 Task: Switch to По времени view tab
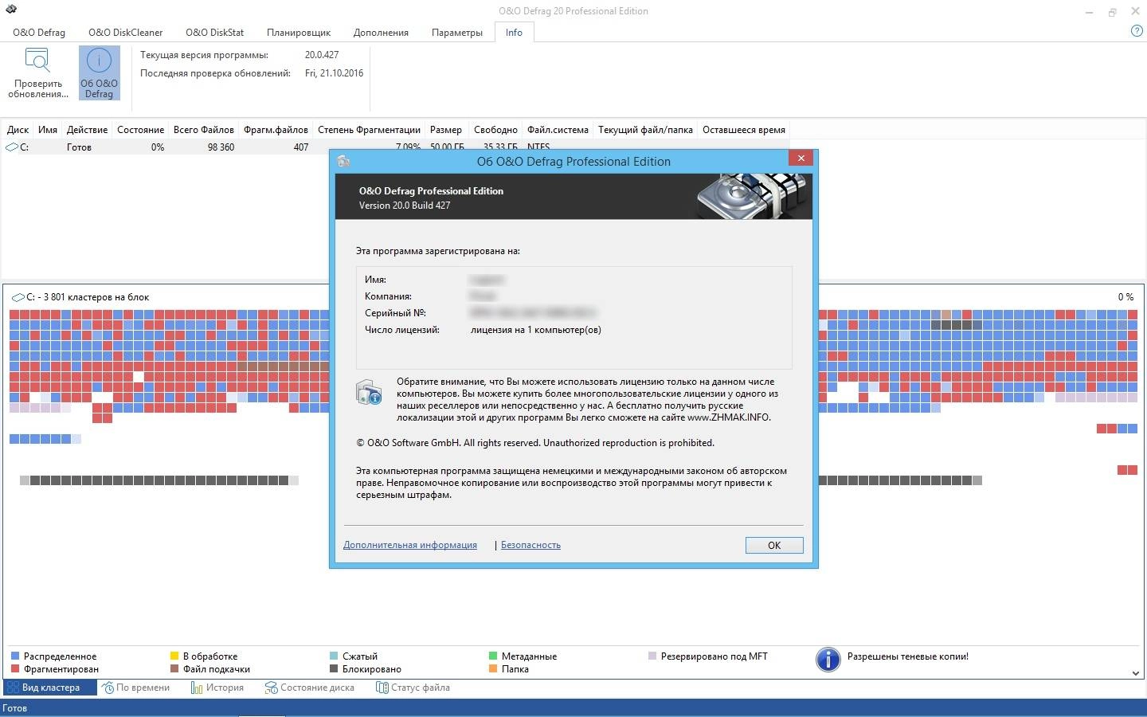coord(136,688)
